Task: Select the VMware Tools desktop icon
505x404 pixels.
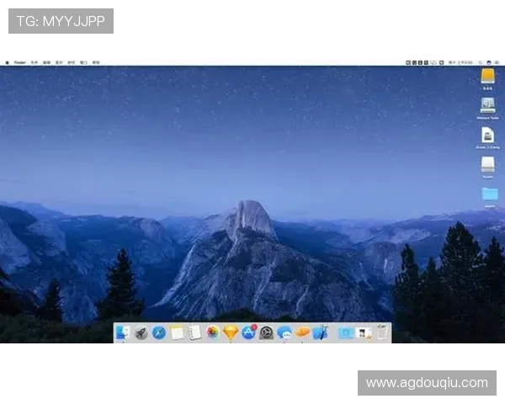Action: pyautogui.click(x=488, y=106)
